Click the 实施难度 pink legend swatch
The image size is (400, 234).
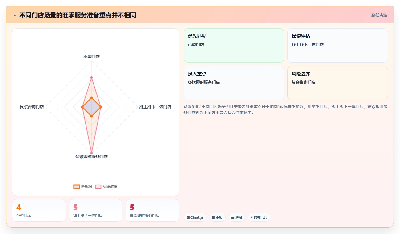tap(98, 187)
